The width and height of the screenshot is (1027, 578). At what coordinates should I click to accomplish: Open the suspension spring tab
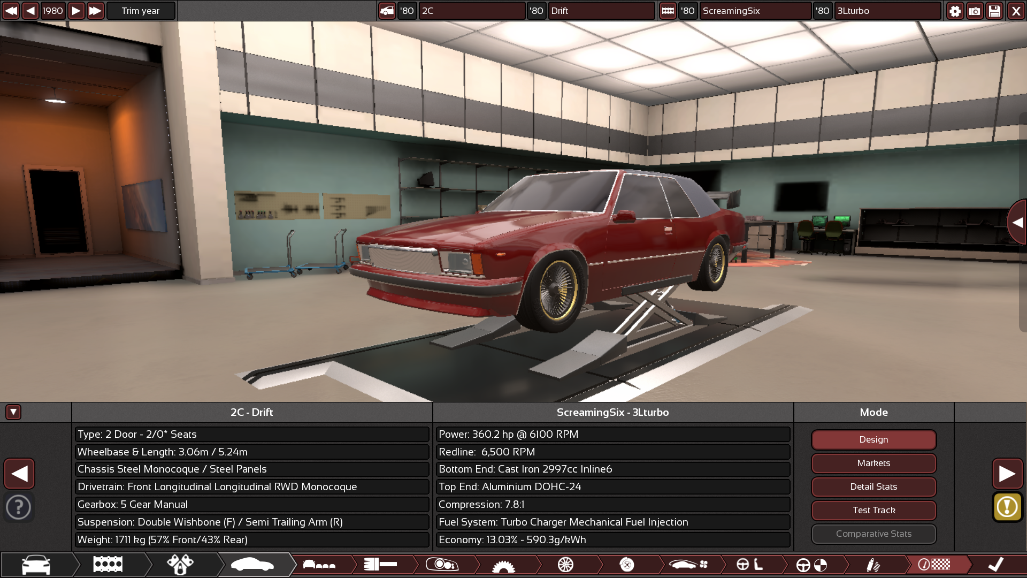[x=873, y=565]
